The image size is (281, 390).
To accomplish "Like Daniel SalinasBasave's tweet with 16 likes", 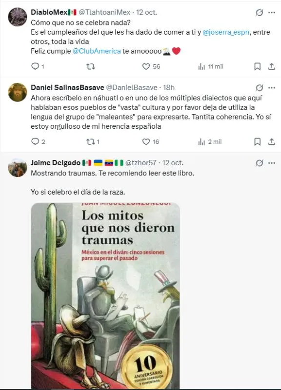I will point(146,142).
